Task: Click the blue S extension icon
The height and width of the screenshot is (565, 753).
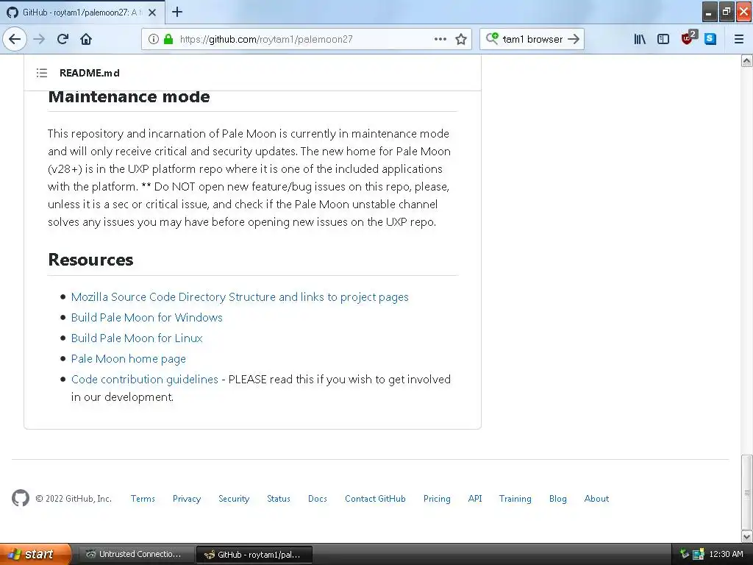Action: tap(711, 39)
